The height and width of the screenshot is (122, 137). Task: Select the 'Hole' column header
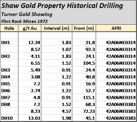(9, 28)
